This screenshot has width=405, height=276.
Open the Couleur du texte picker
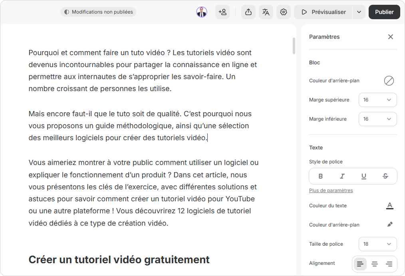pos(389,206)
